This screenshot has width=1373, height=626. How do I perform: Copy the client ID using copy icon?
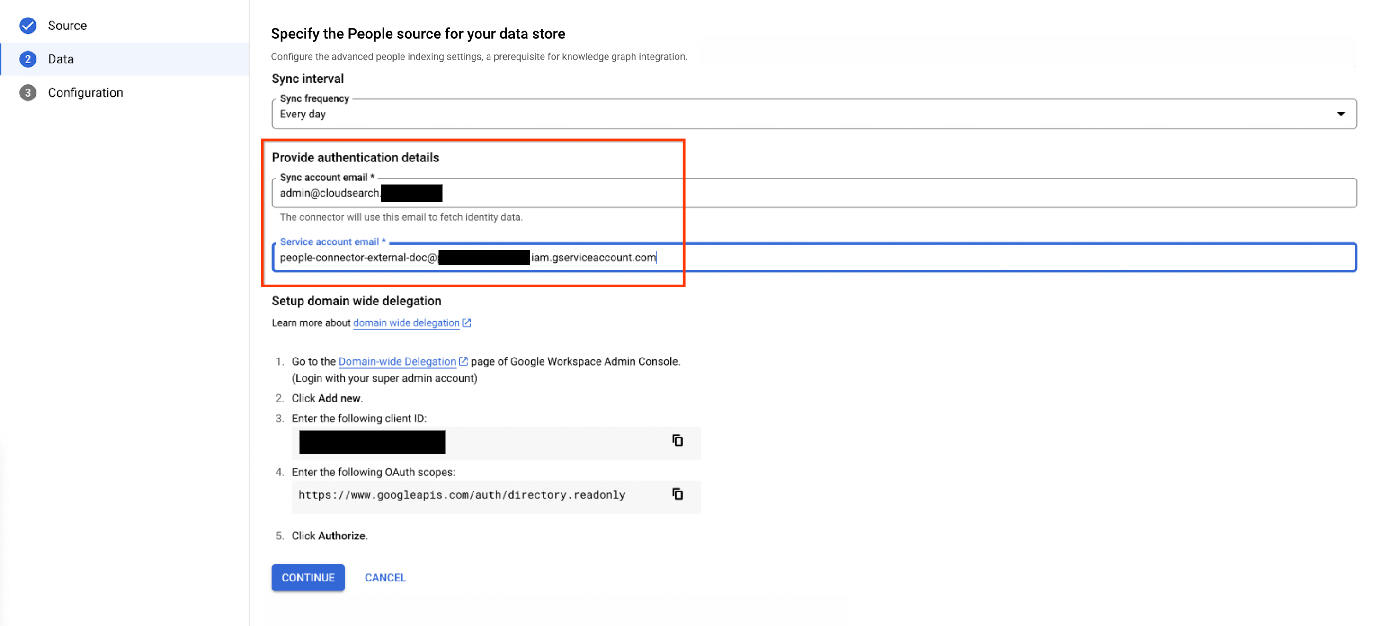(x=678, y=441)
